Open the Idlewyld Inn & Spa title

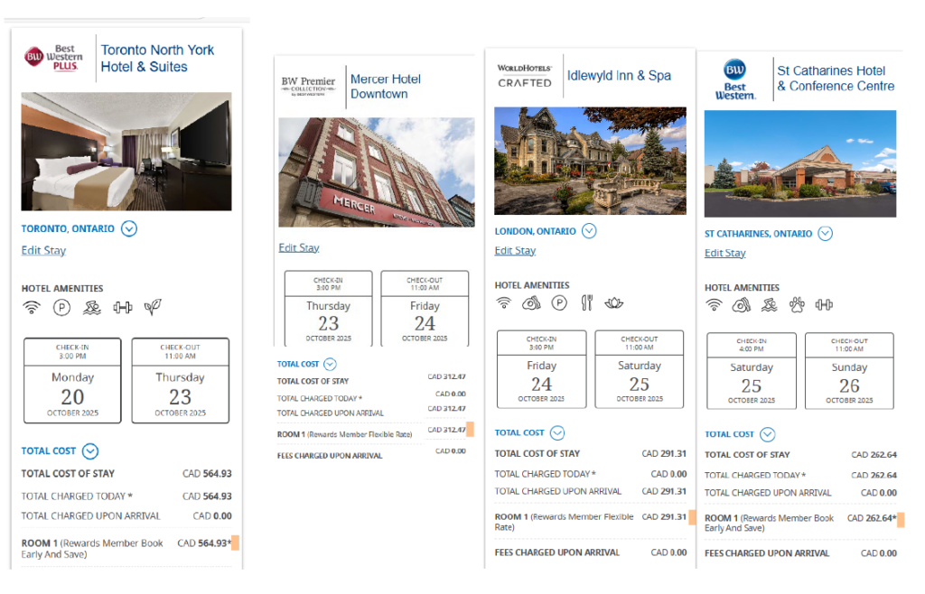pyautogui.click(x=619, y=76)
